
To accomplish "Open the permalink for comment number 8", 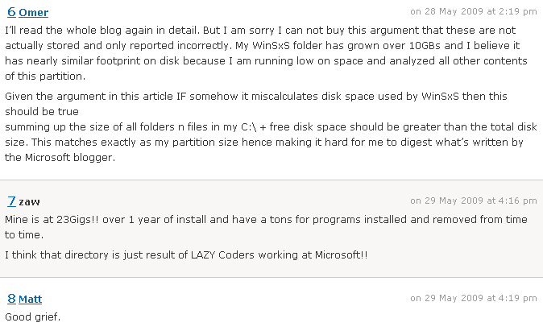I will (11, 299).
